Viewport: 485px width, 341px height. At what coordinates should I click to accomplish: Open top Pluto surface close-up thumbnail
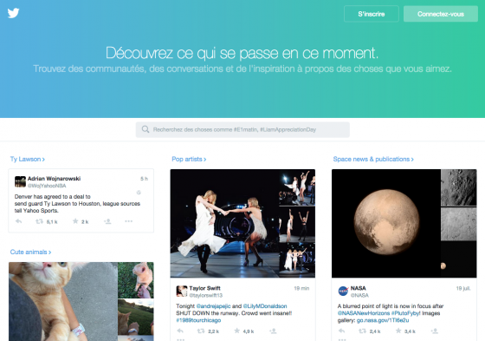click(x=459, y=187)
